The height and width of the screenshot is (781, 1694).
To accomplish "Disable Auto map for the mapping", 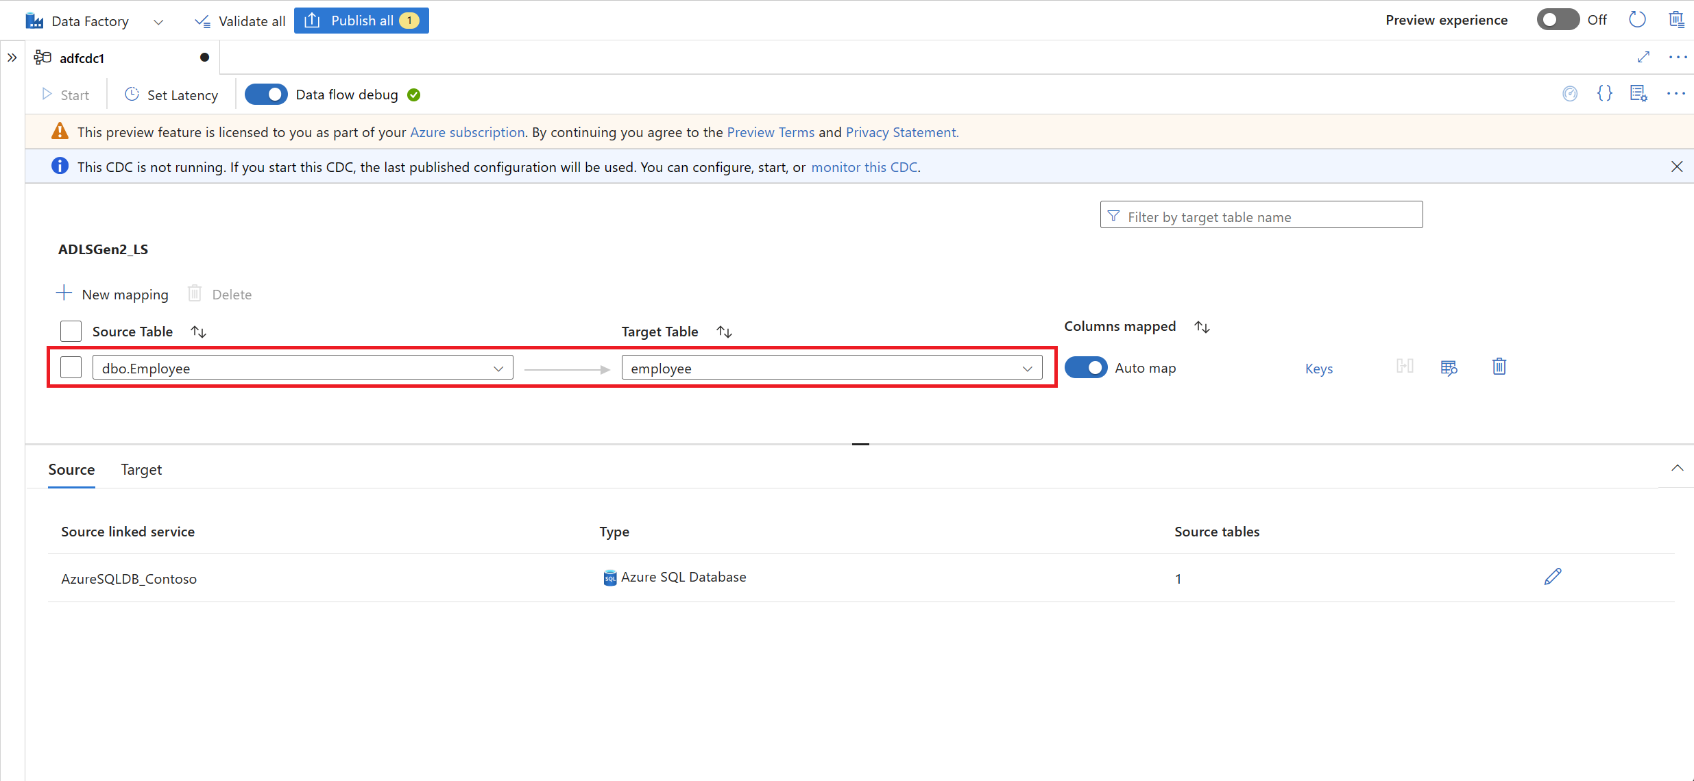I will click(1086, 367).
